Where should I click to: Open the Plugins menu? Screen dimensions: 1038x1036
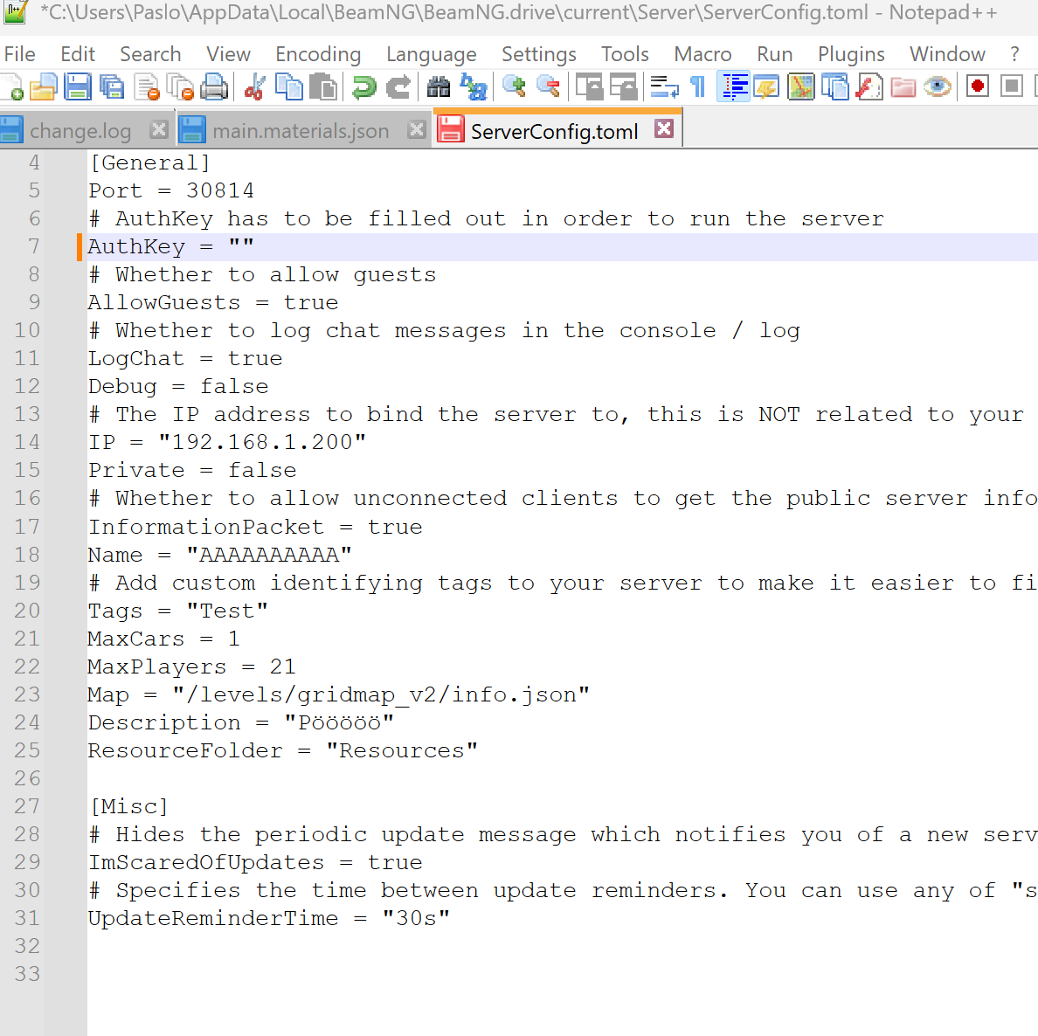tap(851, 54)
